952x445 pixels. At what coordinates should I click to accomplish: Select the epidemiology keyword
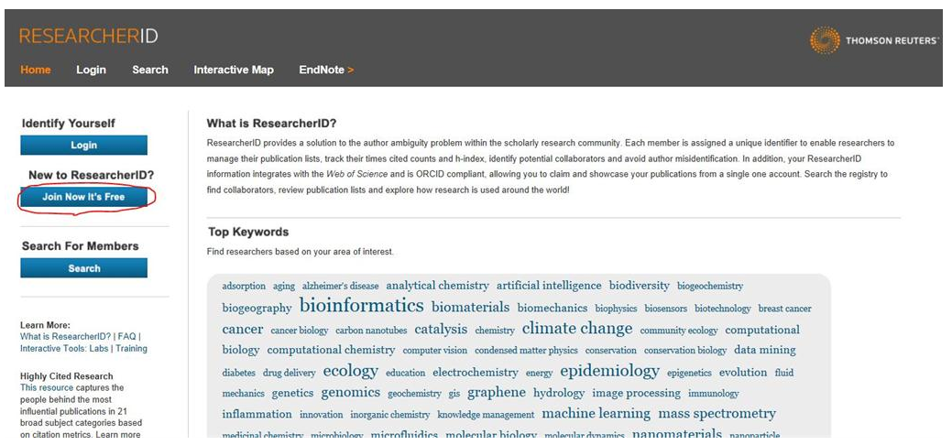click(x=609, y=371)
